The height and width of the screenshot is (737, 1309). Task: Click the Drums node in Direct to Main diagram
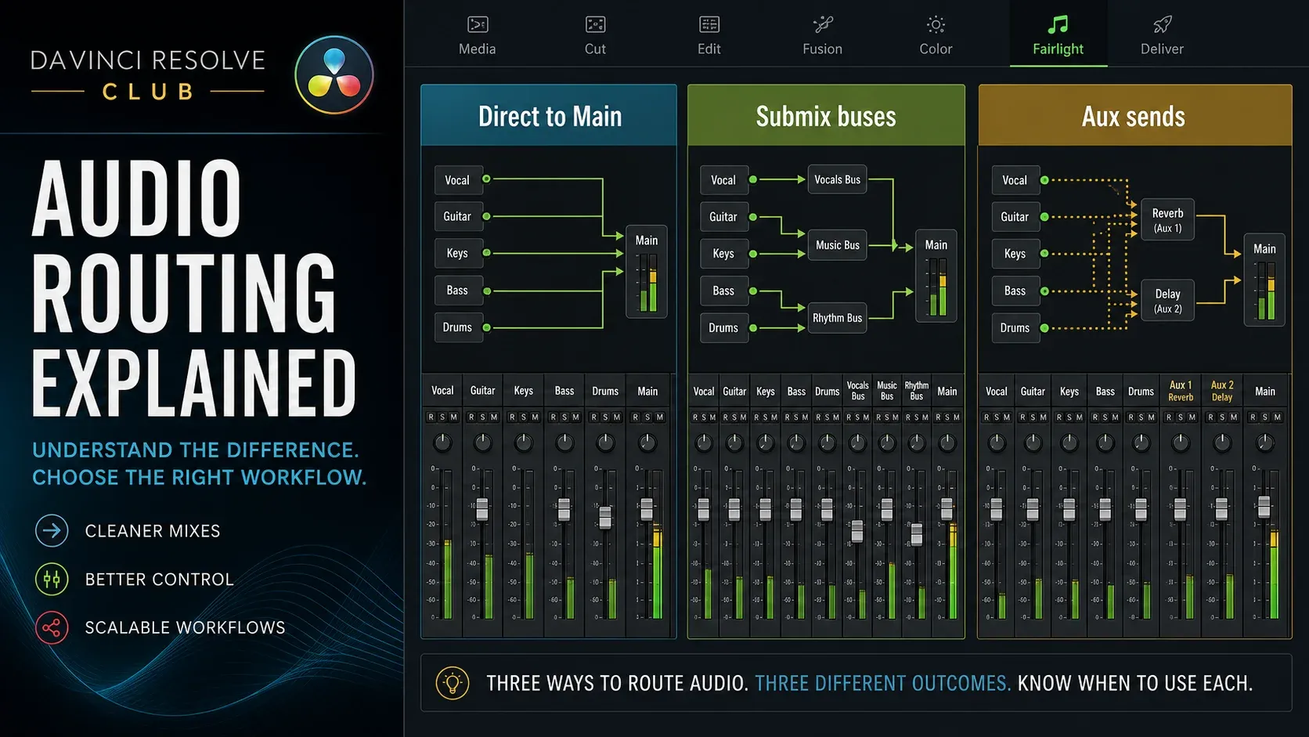457,327
